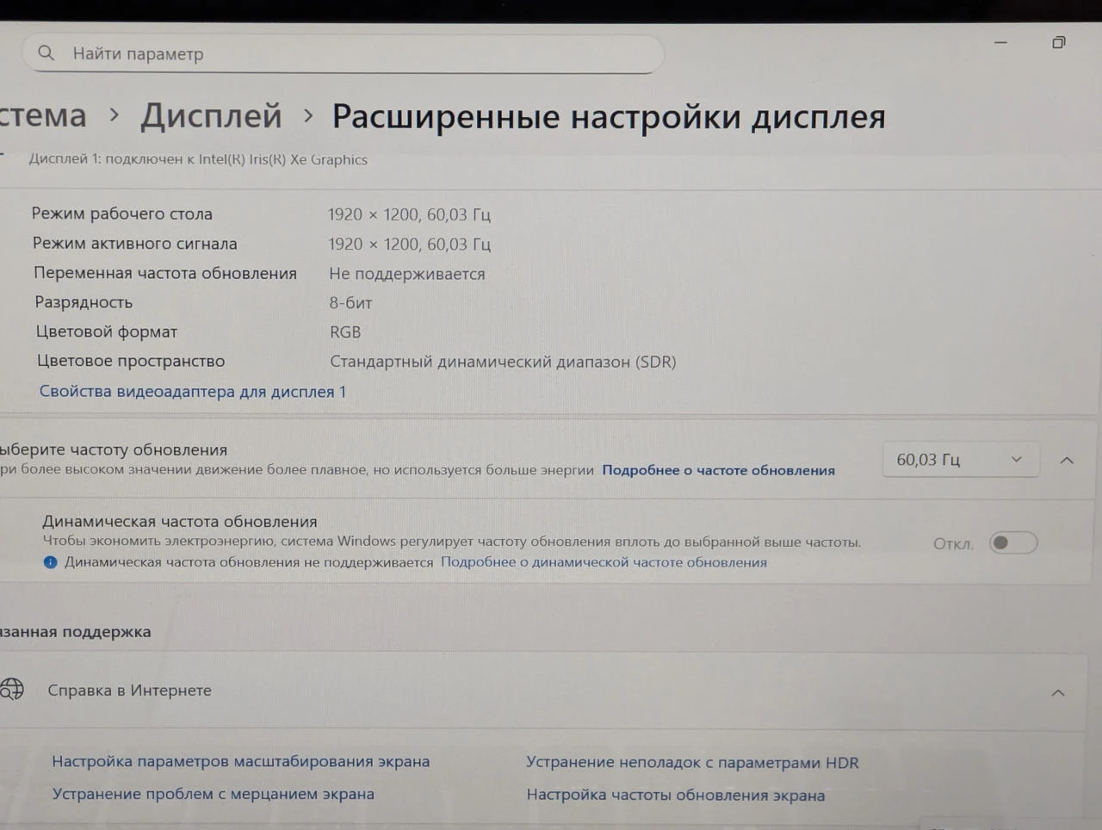1102x830 pixels.
Task: Click the Справка в Интернете heading
Action: pyautogui.click(x=129, y=691)
